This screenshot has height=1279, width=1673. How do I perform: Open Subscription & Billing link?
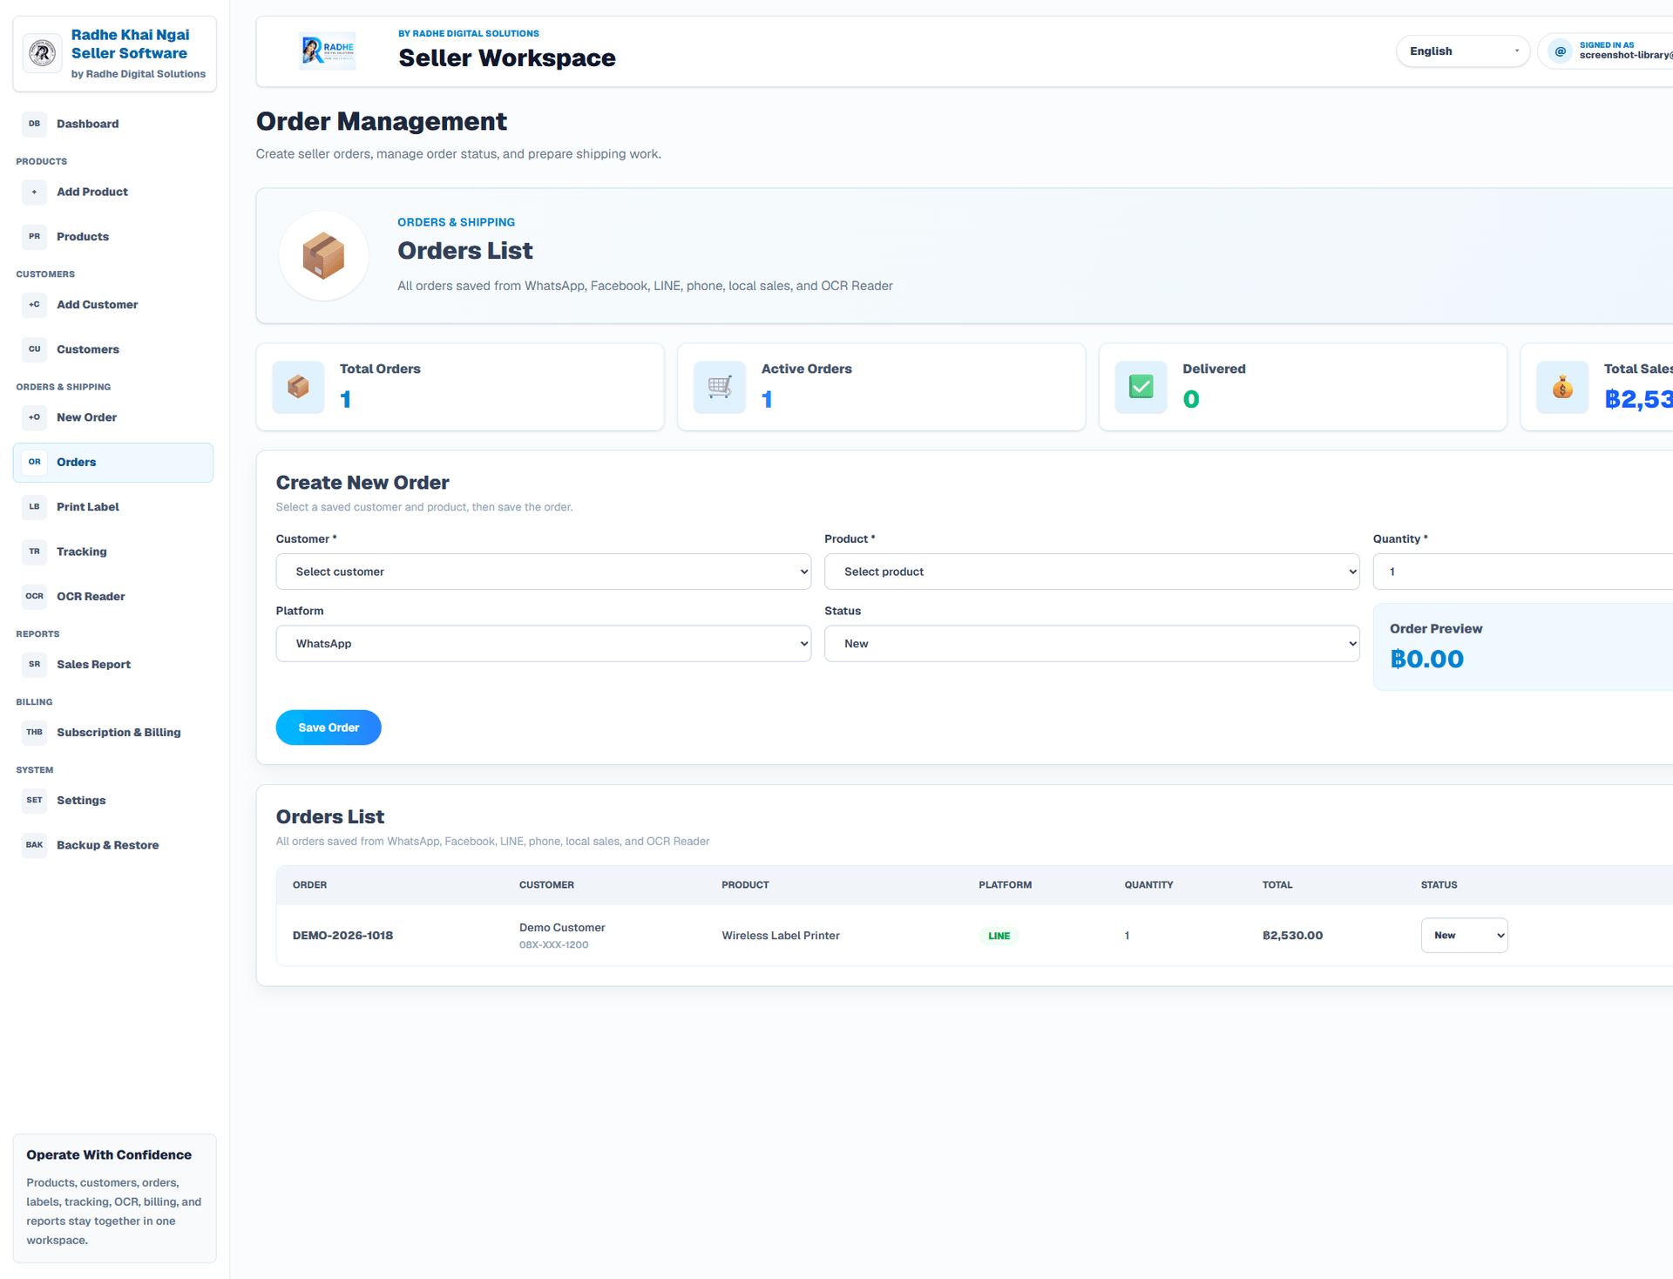pos(113,732)
